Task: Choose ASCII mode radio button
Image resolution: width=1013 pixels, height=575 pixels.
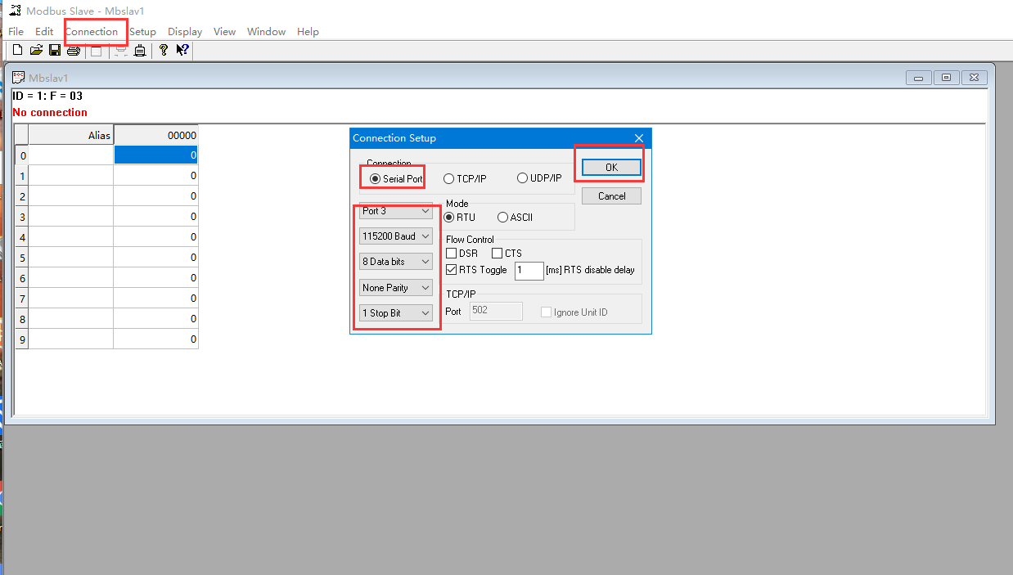Action: [x=502, y=218]
